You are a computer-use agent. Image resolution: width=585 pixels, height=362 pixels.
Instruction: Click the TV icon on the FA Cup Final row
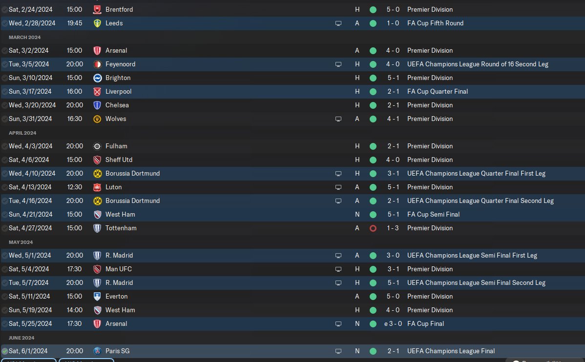pyautogui.click(x=338, y=324)
